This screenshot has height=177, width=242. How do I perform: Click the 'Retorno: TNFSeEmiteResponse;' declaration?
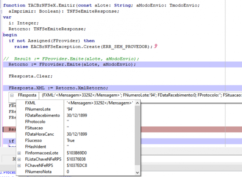point(47,29)
